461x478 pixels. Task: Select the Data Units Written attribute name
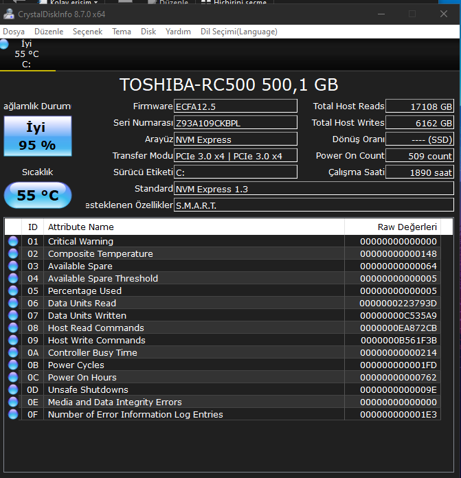tap(87, 315)
